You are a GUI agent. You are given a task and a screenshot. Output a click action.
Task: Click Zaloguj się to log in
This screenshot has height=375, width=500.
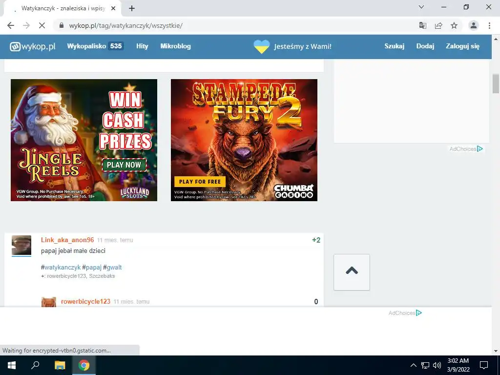click(x=462, y=46)
